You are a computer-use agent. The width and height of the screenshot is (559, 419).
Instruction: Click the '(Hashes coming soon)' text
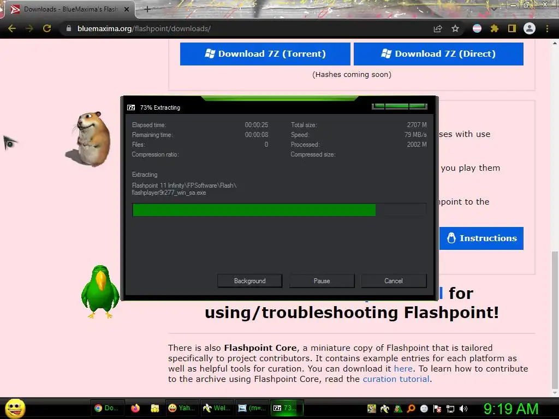tap(352, 74)
